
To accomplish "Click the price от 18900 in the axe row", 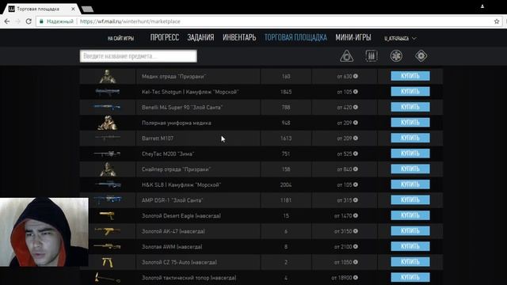I will (x=345, y=278).
